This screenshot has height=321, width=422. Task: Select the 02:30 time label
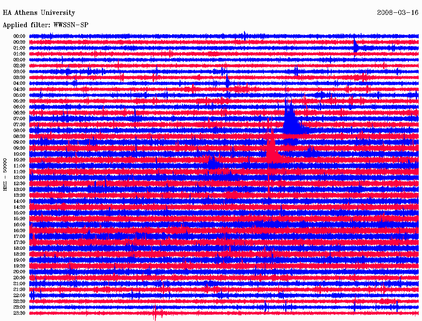(19, 65)
